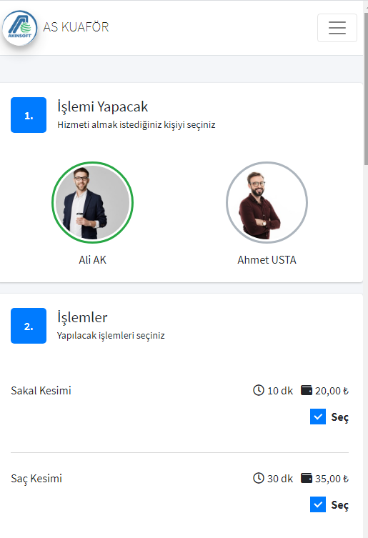Click the Saç Kesimi service name
The height and width of the screenshot is (538, 368).
tap(36, 478)
